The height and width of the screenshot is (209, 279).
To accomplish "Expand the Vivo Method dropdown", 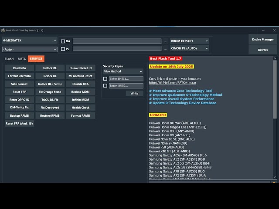I will pos(123,71).
